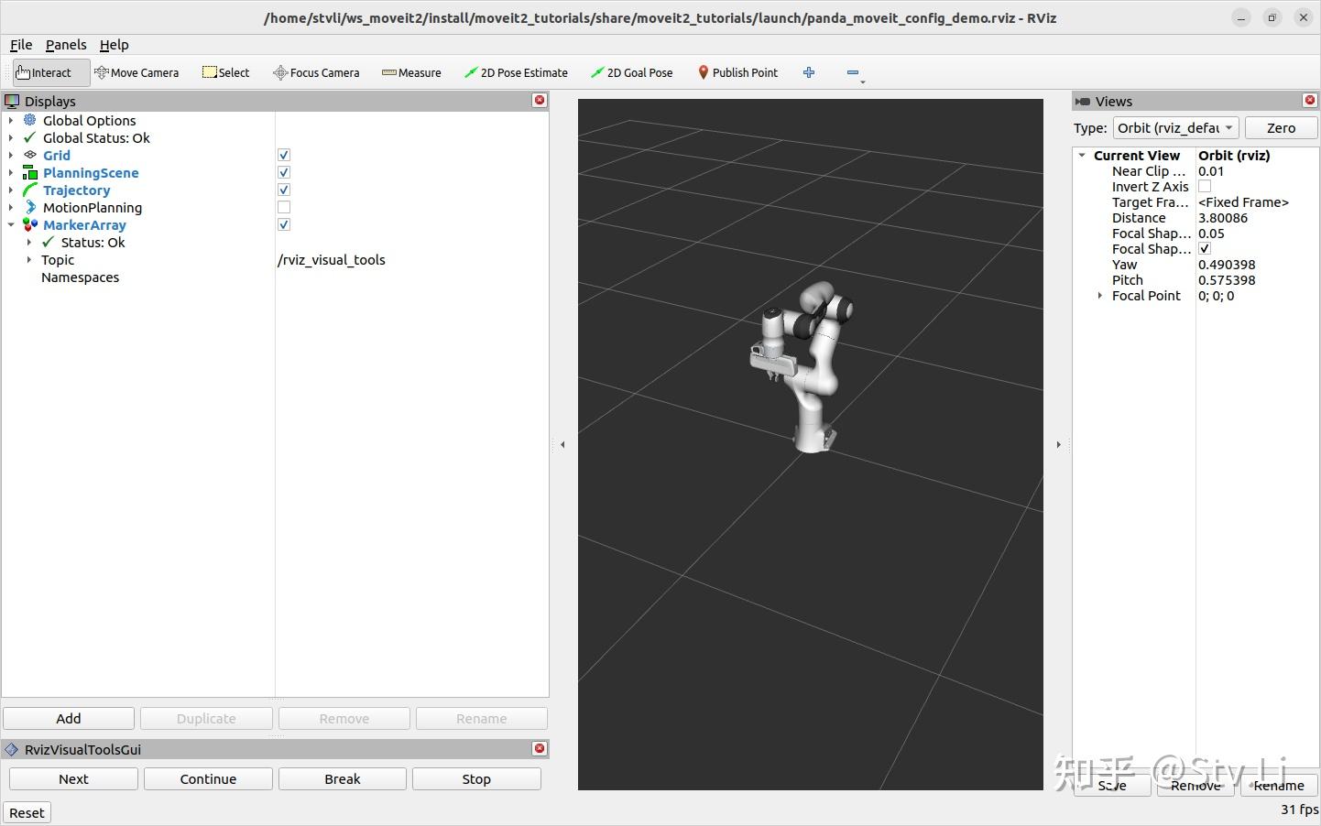The image size is (1321, 826).
Task: Choose the 2D Goal Pose tool
Action: point(631,72)
